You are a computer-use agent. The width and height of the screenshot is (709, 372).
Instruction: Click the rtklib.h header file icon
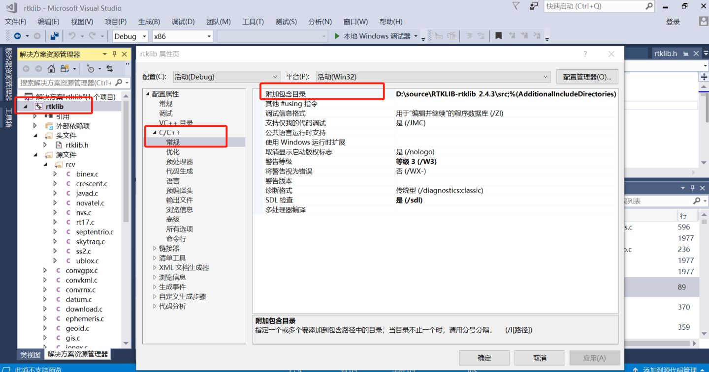(x=59, y=145)
